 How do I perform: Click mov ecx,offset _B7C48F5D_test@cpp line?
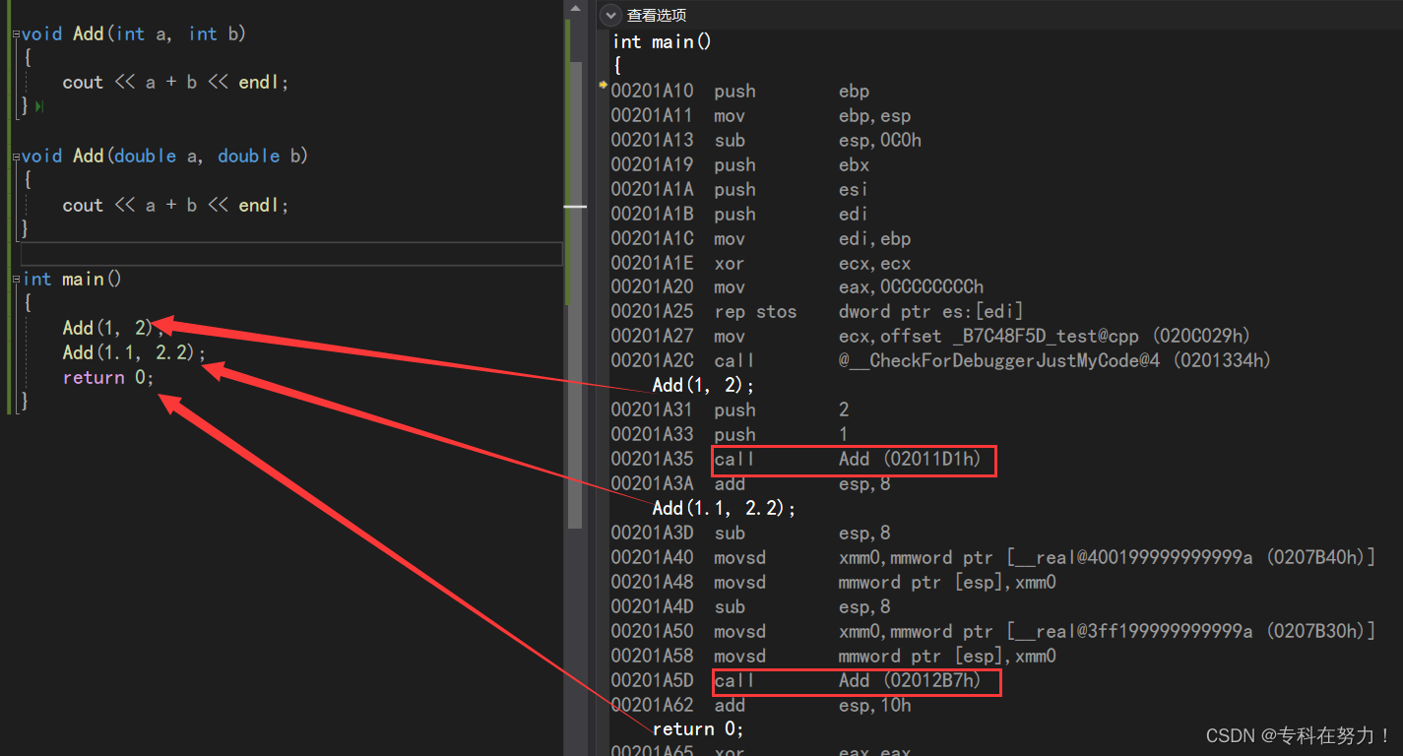(x=931, y=337)
